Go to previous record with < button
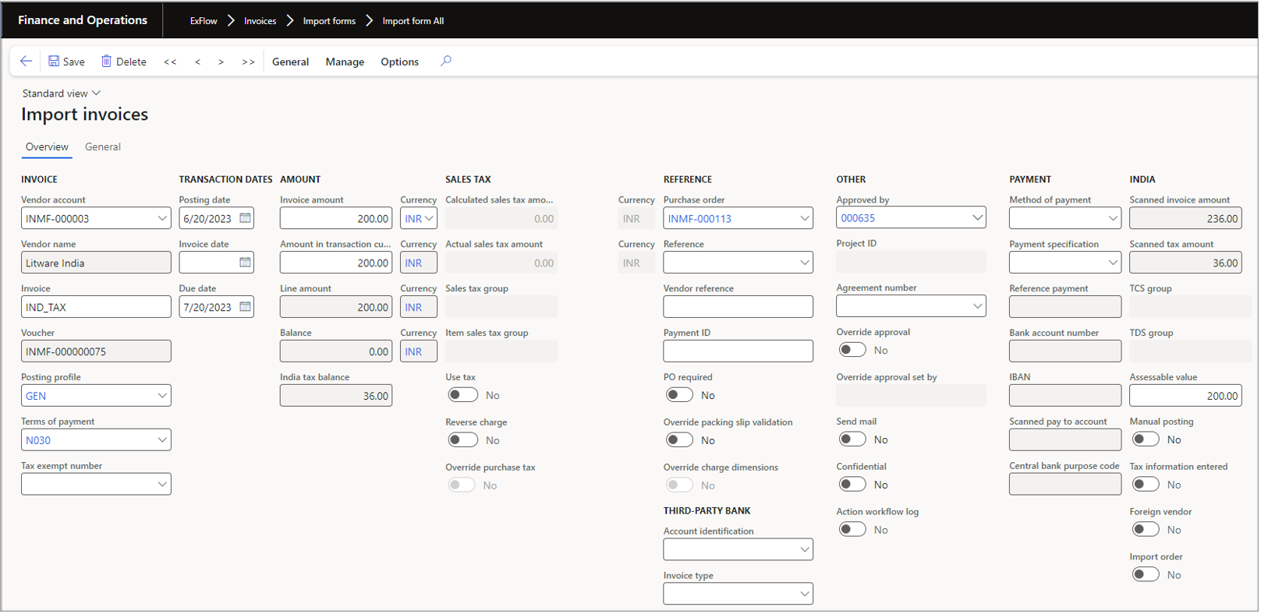Screen dimensions: 1261x614 pos(197,62)
